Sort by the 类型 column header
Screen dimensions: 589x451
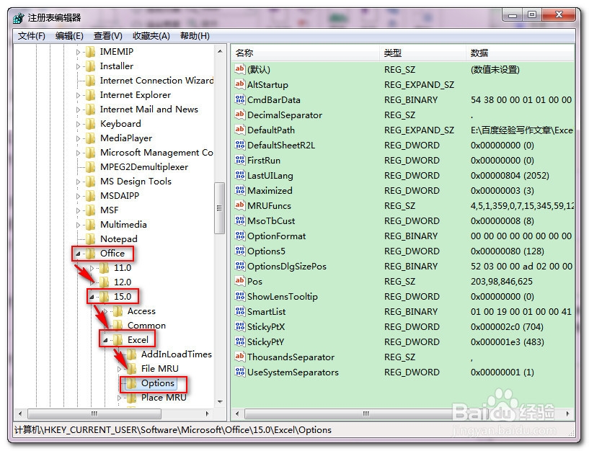[423, 53]
